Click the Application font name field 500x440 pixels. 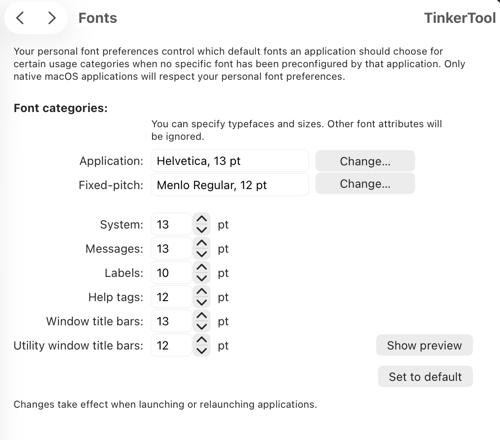(x=229, y=161)
